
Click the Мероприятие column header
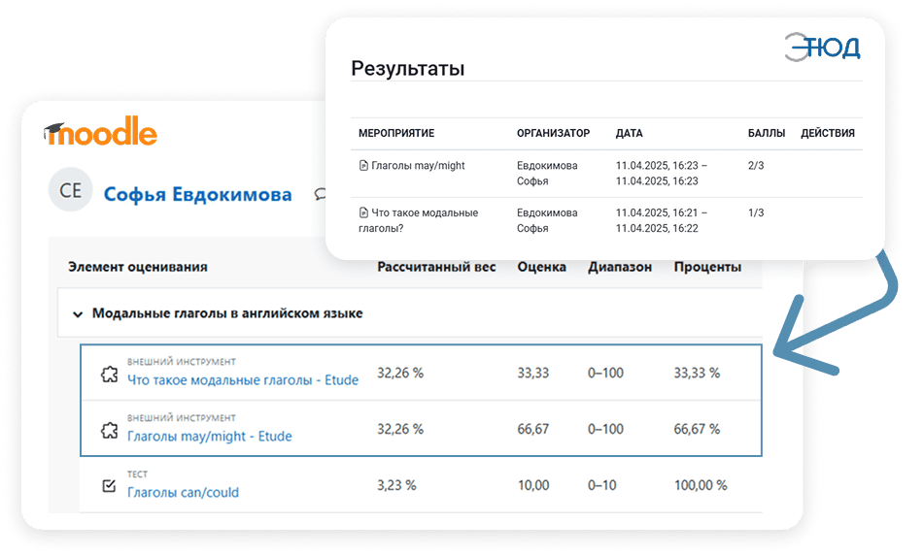pyautogui.click(x=395, y=133)
